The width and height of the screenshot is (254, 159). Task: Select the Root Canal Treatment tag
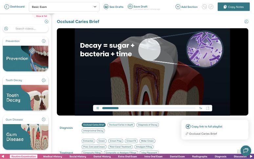(x=120, y=147)
